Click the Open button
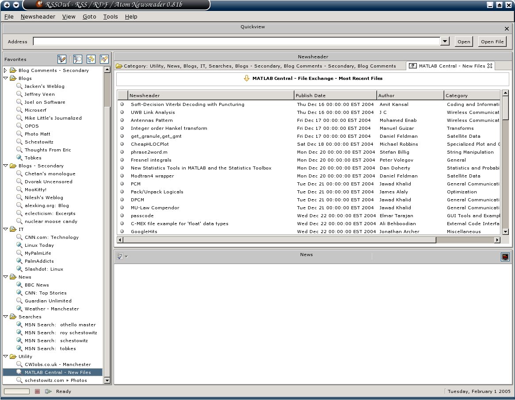The height and width of the screenshot is (400, 515). [464, 42]
